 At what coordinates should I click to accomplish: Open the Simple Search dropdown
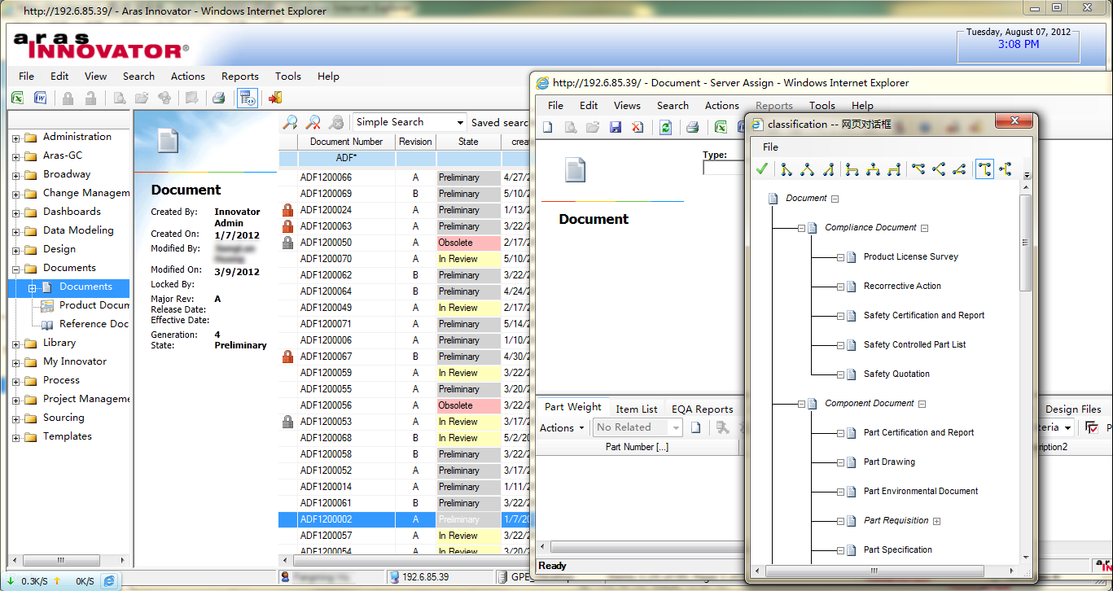pos(460,122)
